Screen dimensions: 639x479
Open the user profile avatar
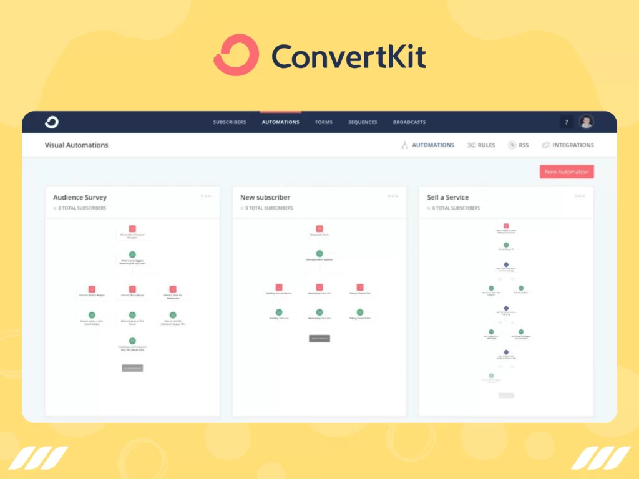[x=587, y=122]
